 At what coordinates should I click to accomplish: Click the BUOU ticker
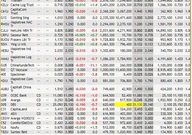point(5,40)
